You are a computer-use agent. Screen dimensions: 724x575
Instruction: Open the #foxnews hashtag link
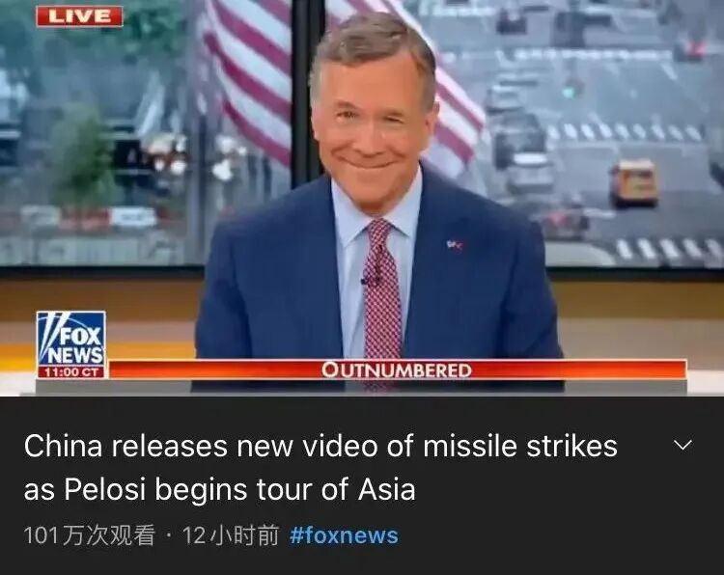coord(344,535)
